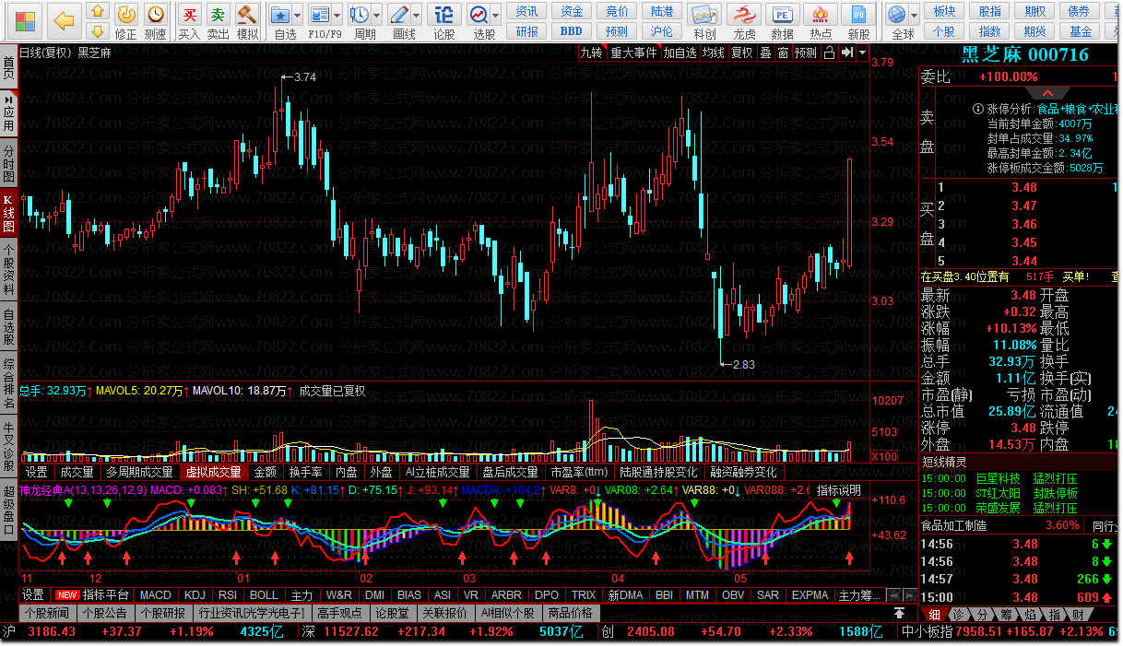The height and width of the screenshot is (646, 1123).
Task: Click the 巨星科技 news item
Action: pos(998,479)
